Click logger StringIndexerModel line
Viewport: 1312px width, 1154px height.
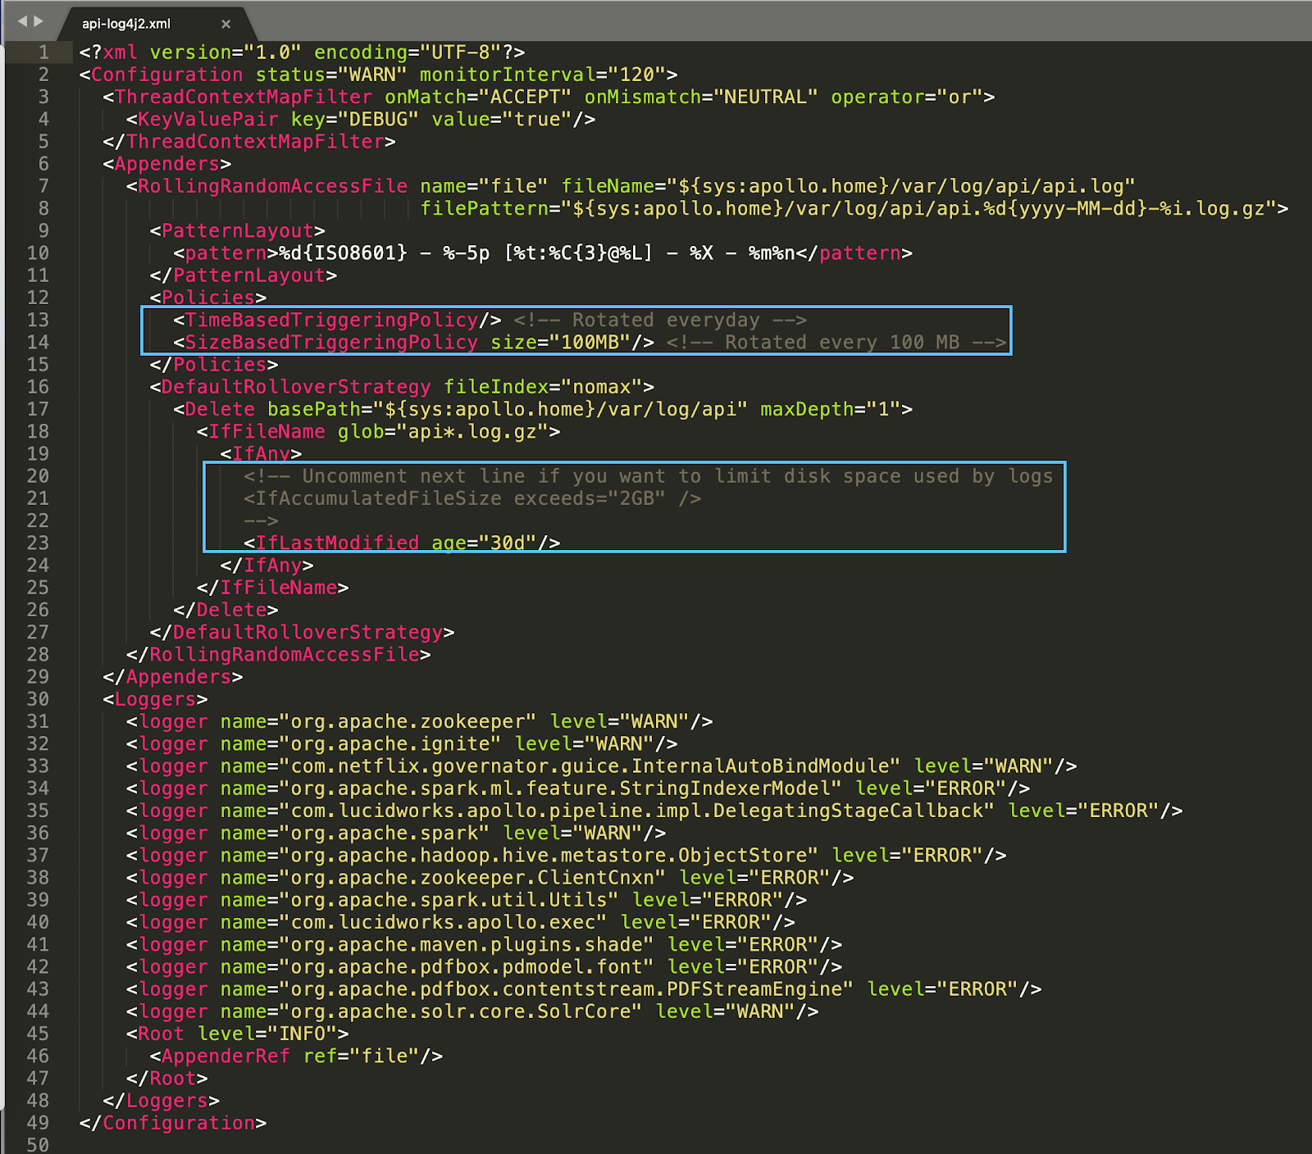click(x=578, y=788)
